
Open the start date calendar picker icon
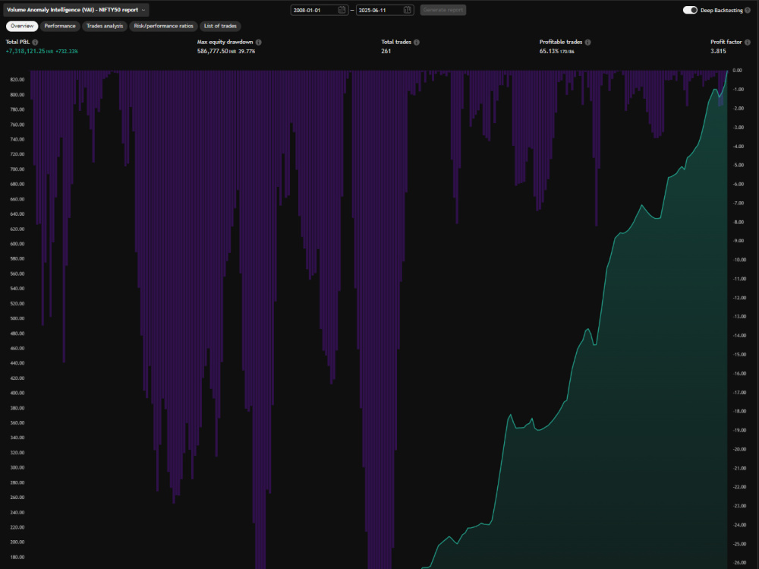[x=342, y=10]
